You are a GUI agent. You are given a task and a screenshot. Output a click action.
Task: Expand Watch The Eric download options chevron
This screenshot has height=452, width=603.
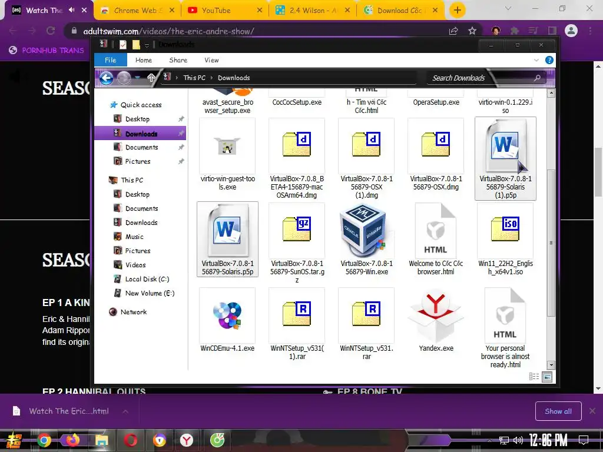click(125, 411)
